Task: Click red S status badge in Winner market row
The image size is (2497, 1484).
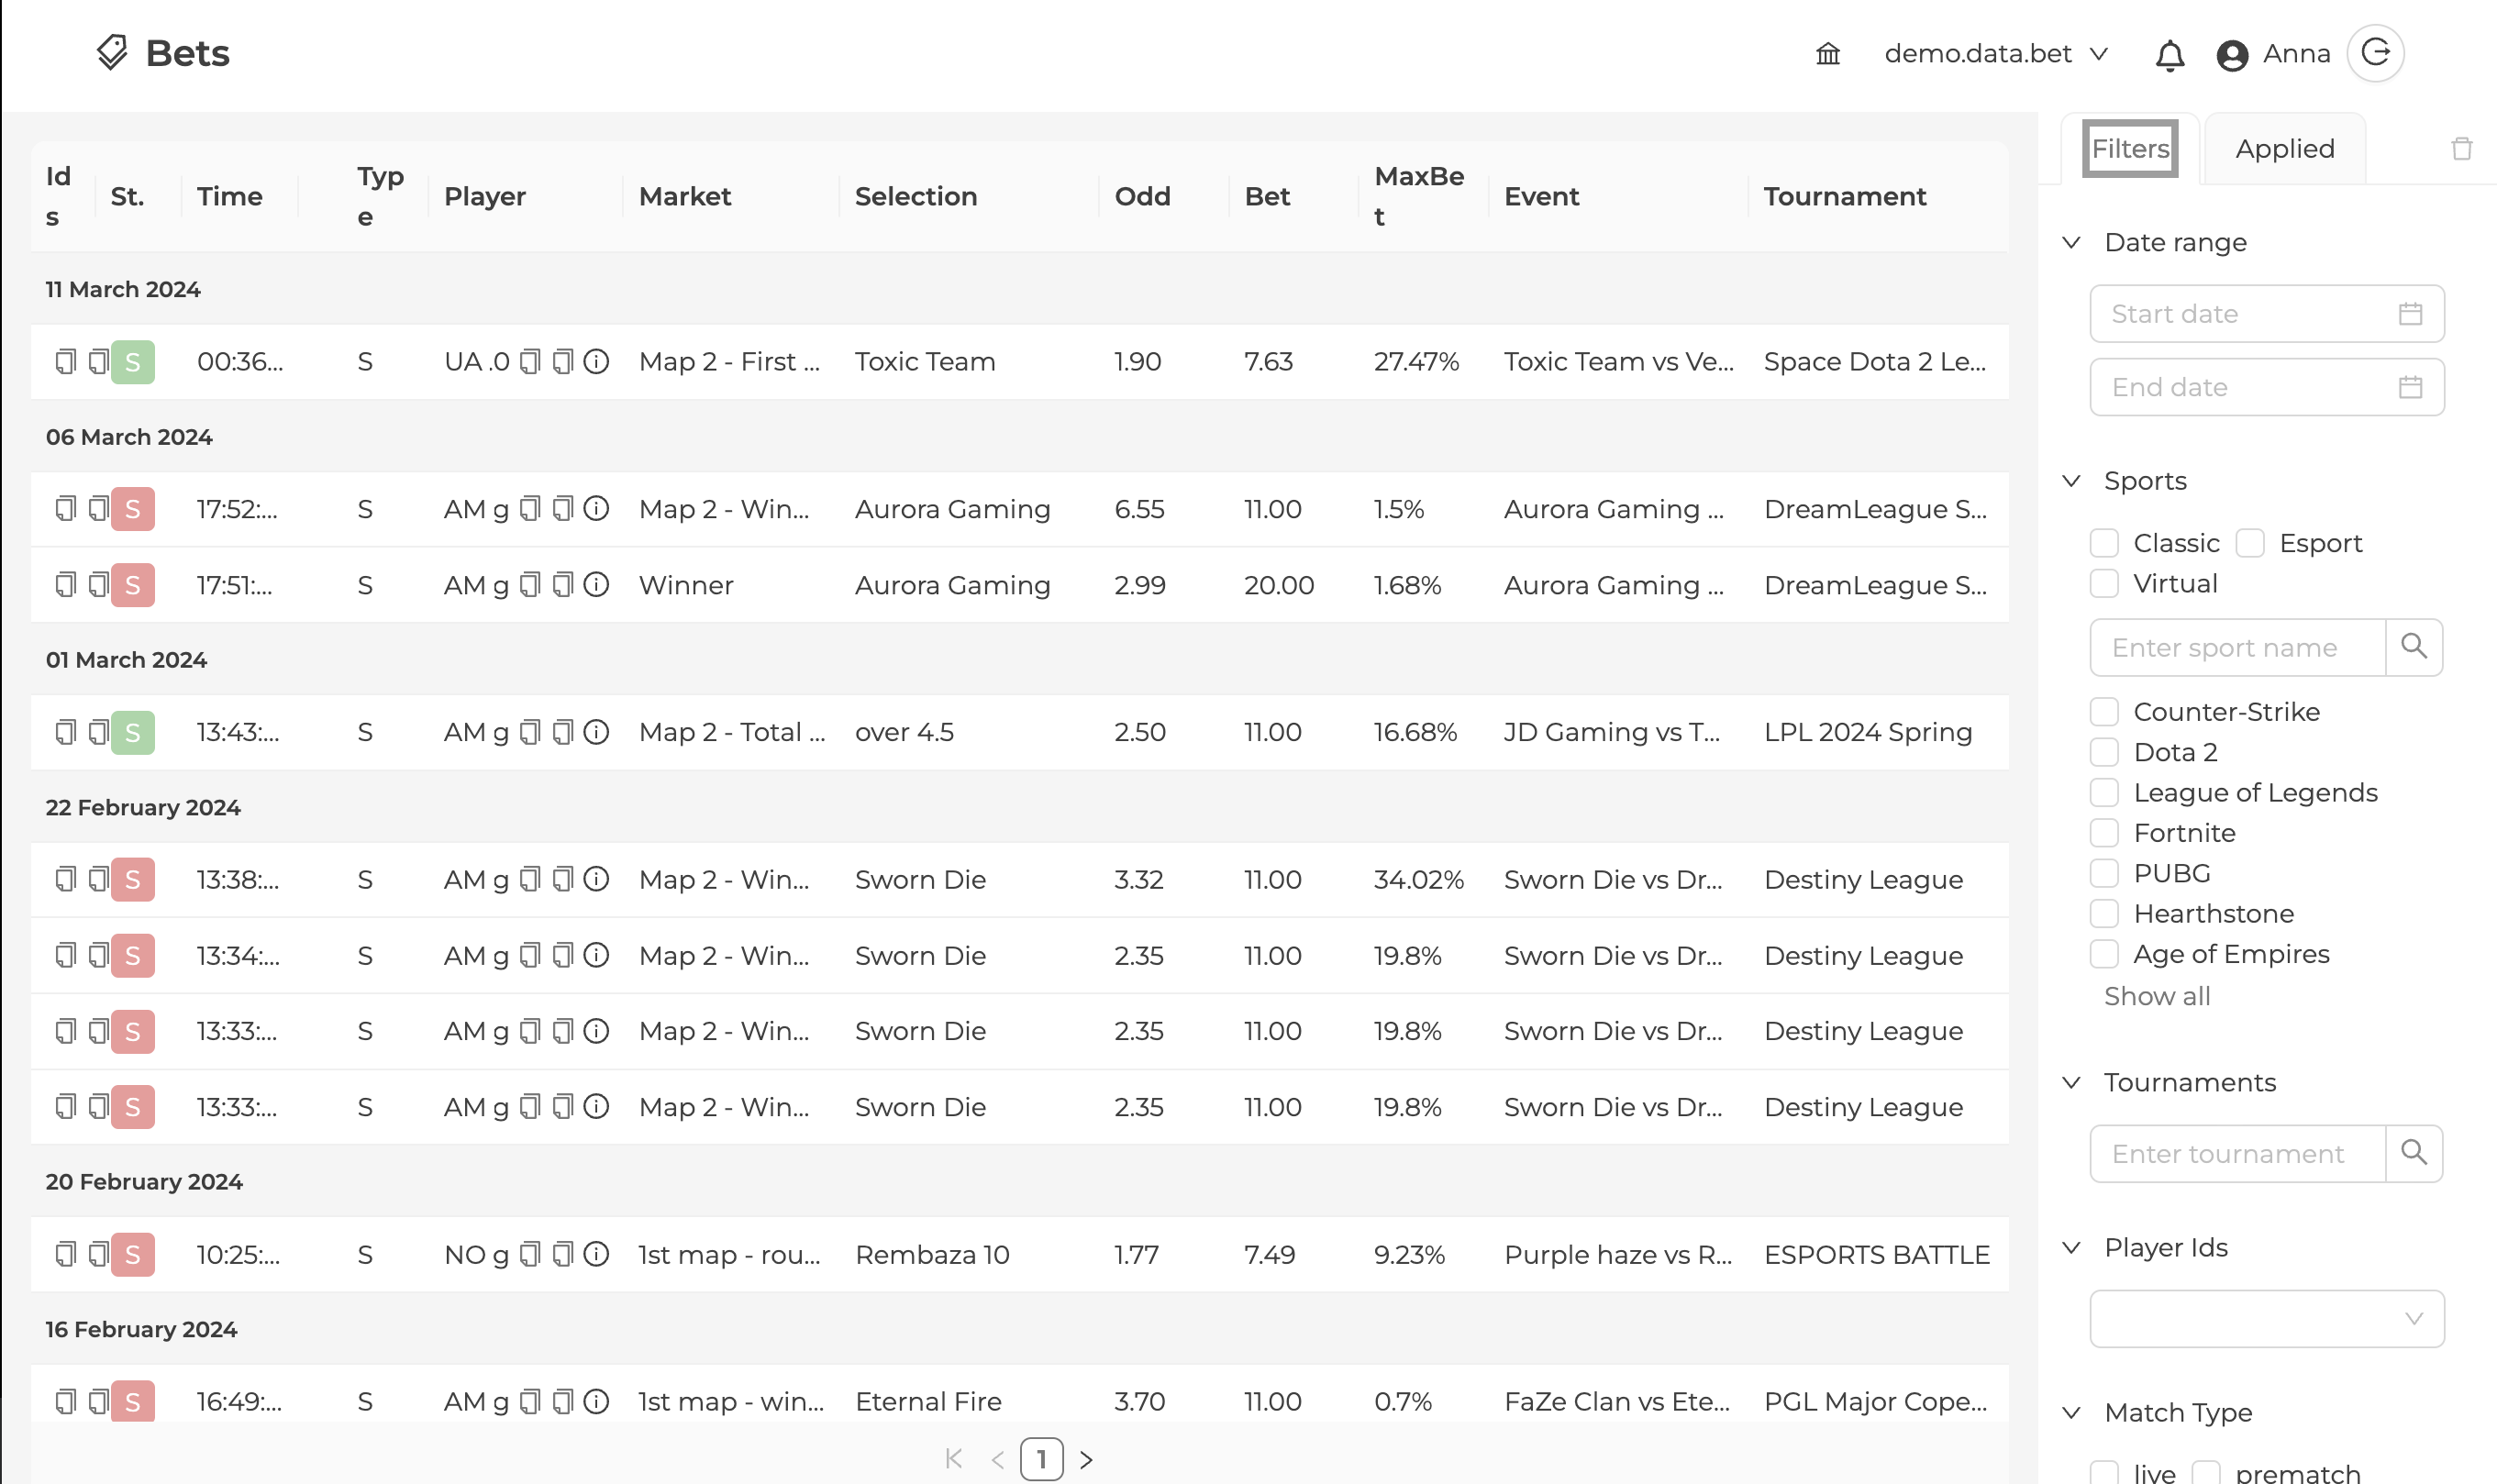Action: (x=133, y=585)
